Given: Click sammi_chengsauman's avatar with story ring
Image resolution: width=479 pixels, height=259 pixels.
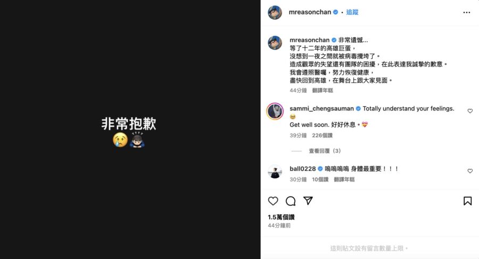Looking at the screenshot, I should [275, 111].
